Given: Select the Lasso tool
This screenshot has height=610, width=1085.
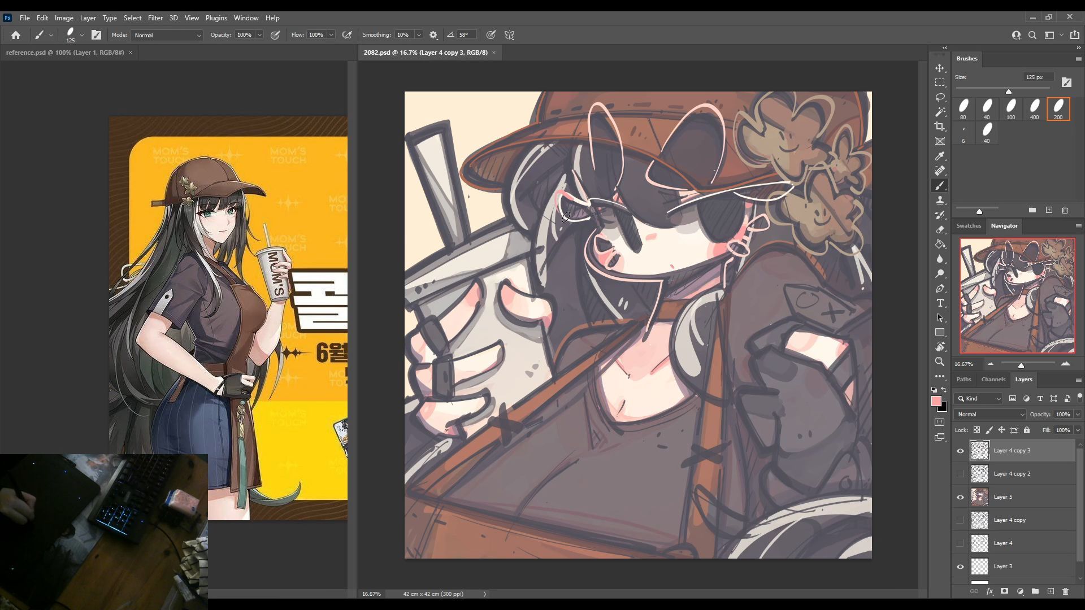Looking at the screenshot, I should click(x=940, y=97).
